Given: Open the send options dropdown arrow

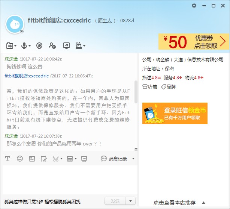Looking at the screenshot, I should (131, 201).
